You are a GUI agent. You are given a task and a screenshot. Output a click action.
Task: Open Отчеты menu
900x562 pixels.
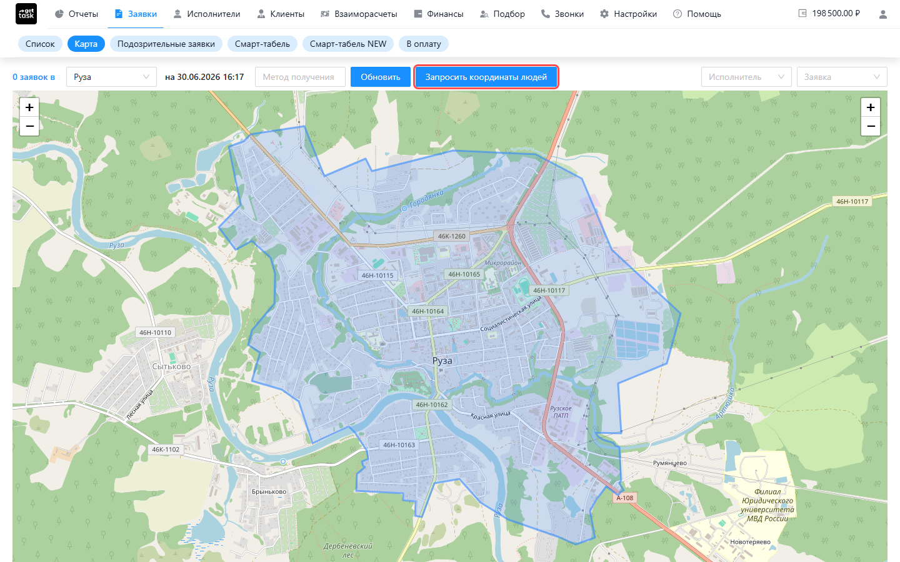[76, 14]
